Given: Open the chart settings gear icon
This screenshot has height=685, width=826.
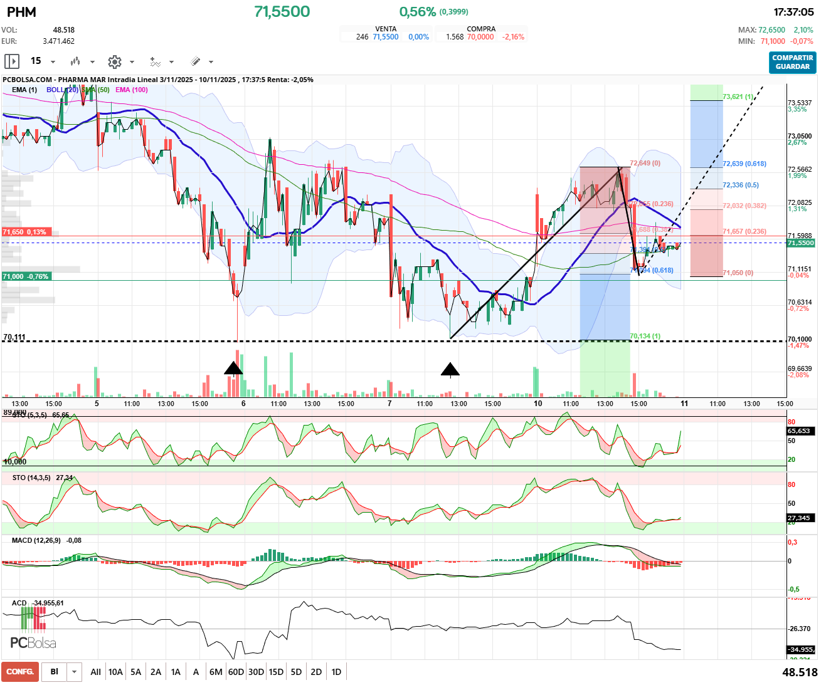Looking at the screenshot, I should pos(114,61).
